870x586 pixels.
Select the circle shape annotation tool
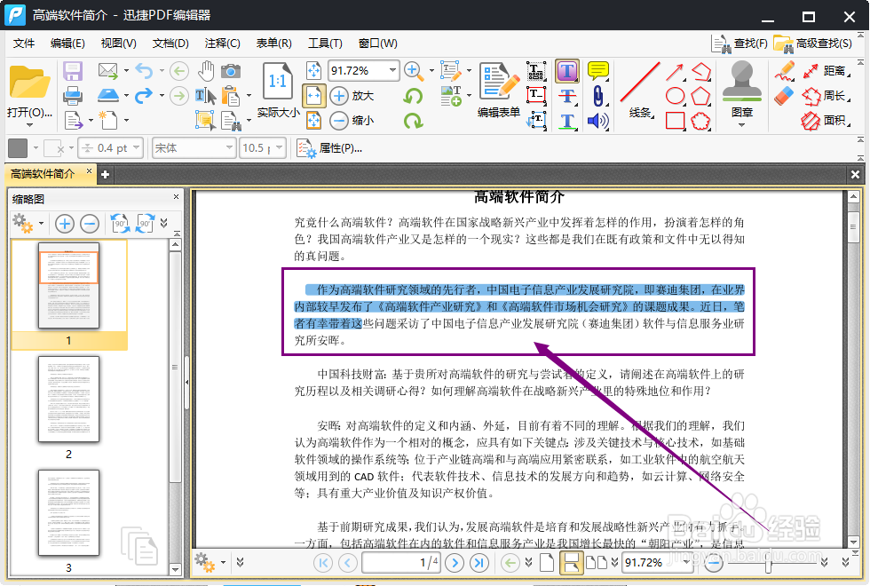[677, 95]
